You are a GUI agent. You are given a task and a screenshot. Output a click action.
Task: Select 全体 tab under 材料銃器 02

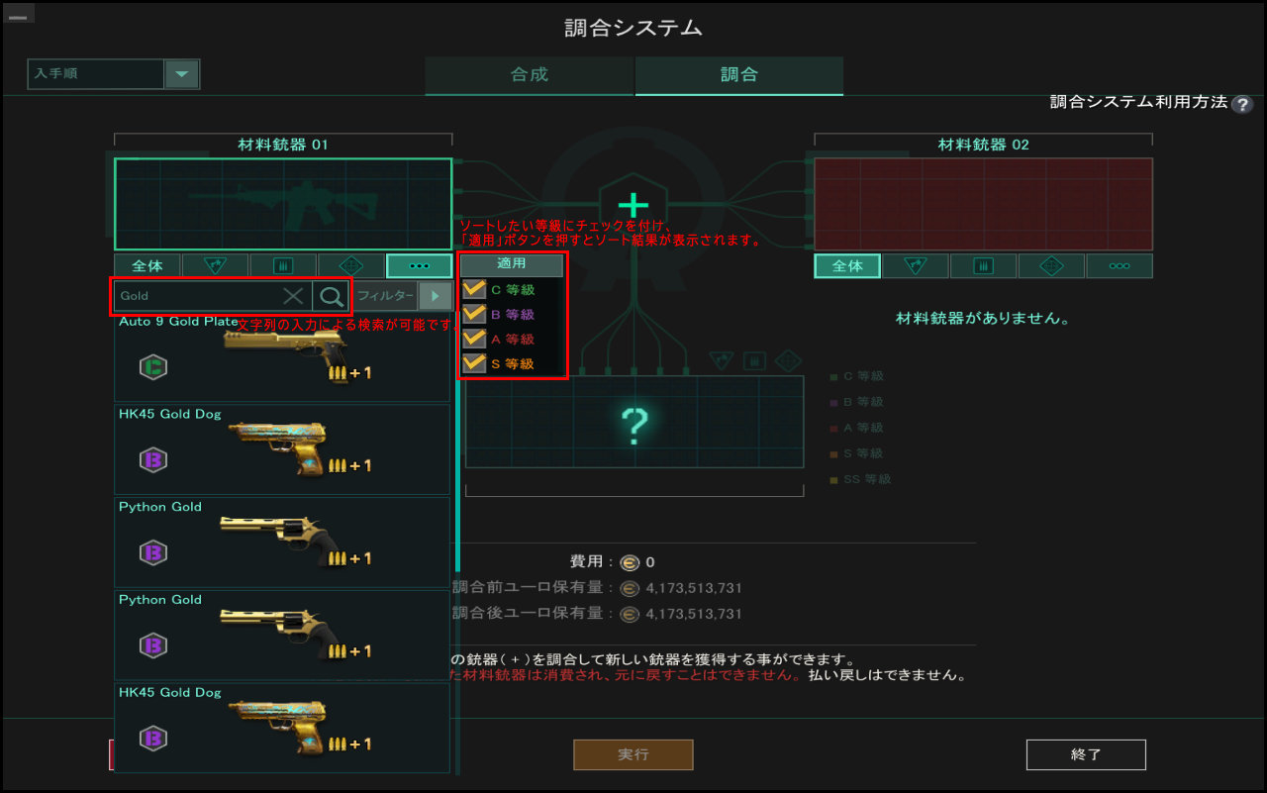(x=847, y=266)
